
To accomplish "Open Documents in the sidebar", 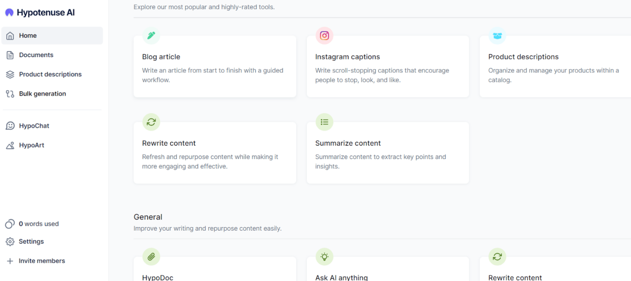I will tap(52, 55).
